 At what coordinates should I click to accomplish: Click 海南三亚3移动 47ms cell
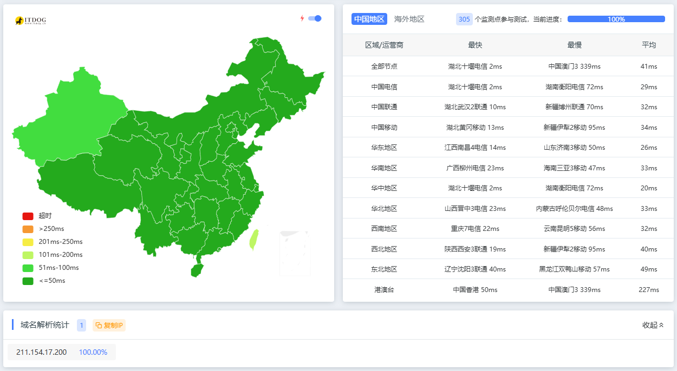(574, 168)
